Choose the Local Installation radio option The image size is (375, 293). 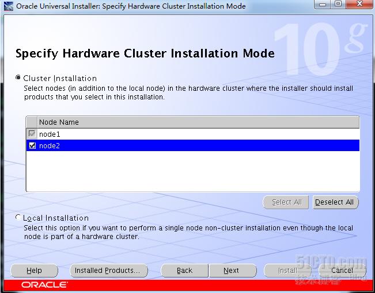coord(18,217)
